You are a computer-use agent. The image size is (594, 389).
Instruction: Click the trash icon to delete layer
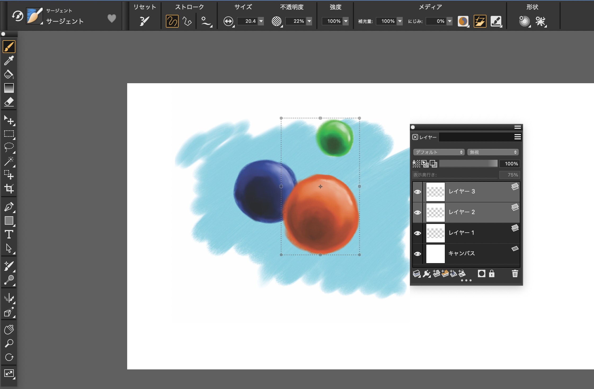(515, 273)
